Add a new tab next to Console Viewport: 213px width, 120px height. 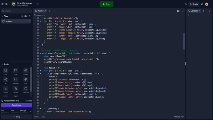click(203, 11)
